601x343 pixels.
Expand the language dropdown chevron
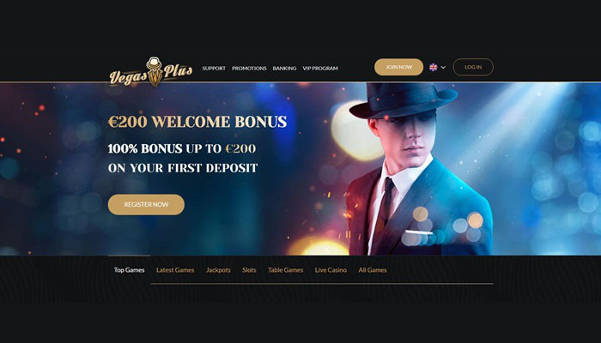(x=443, y=68)
